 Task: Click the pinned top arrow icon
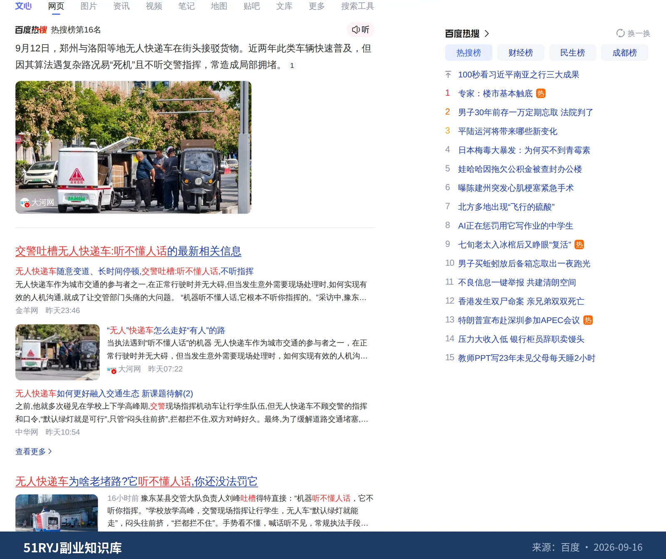(x=448, y=75)
